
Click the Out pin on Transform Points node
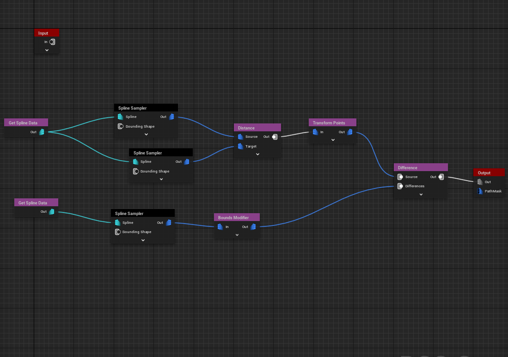350,132
